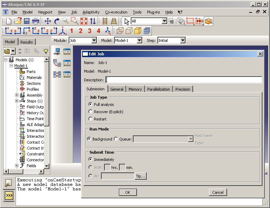Switch to the Precision tab
Viewport: 270px width, 208px height.
(x=183, y=89)
